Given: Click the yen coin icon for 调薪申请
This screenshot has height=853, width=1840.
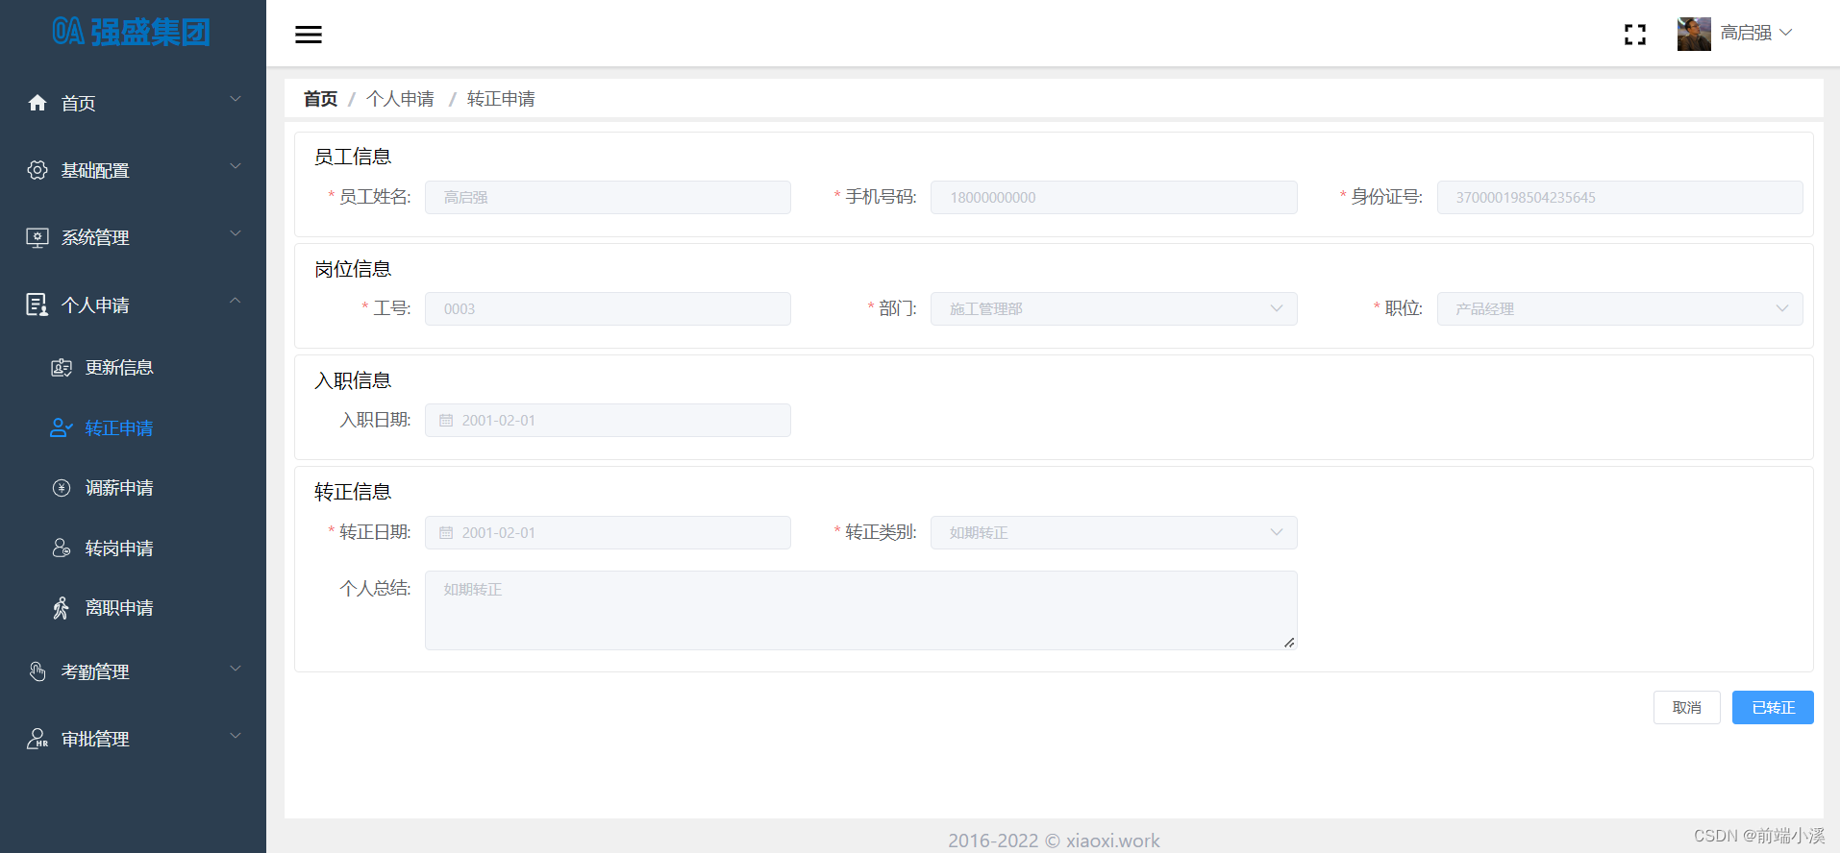Looking at the screenshot, I should [x=62, y=488].
